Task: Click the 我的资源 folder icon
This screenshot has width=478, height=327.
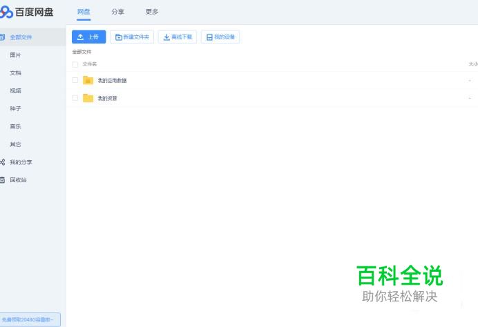Action: pyautogui.click(x=88, y=98)
